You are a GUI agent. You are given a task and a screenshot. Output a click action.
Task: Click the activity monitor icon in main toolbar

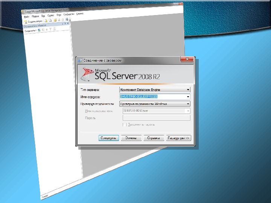point(67,19)
